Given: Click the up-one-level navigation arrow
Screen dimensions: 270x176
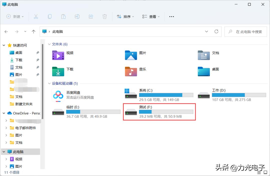Looking at the screenshot, I should [x=33, y=32].
